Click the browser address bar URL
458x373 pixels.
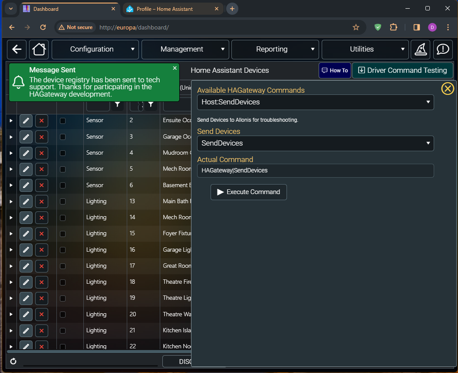tap(135, 27)
